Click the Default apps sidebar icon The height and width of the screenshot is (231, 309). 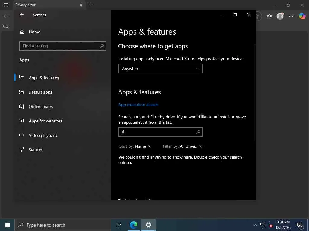tap(22, 91)
